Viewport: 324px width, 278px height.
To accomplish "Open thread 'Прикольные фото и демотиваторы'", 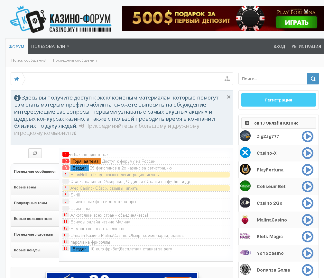I will pos(103,202).
